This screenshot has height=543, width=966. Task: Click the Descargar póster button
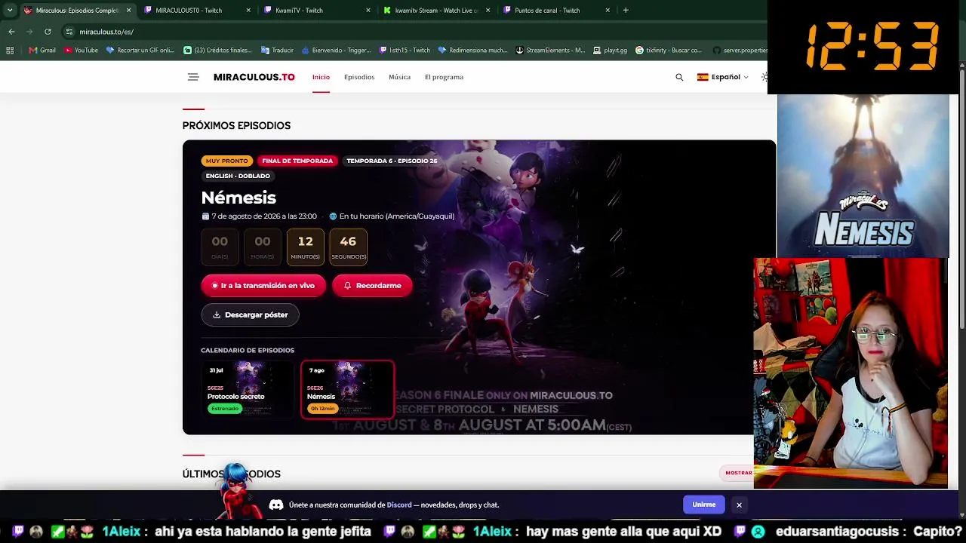point(250,314)
